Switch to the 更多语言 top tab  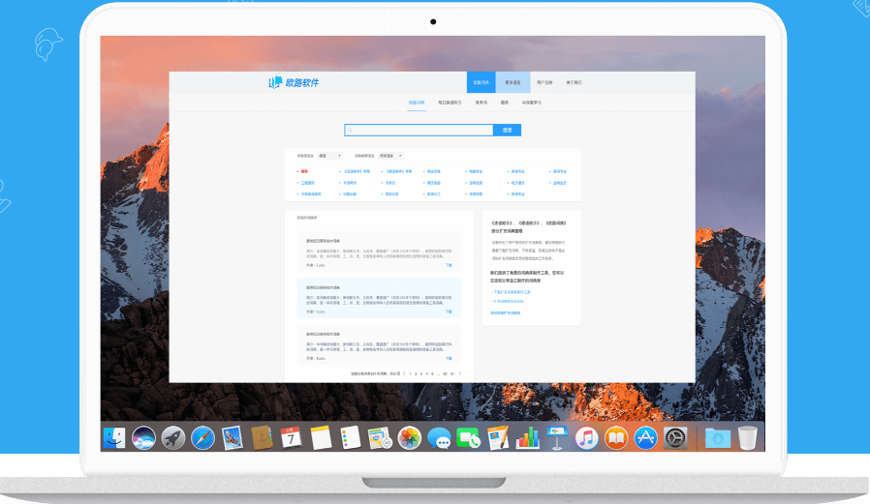513,82
